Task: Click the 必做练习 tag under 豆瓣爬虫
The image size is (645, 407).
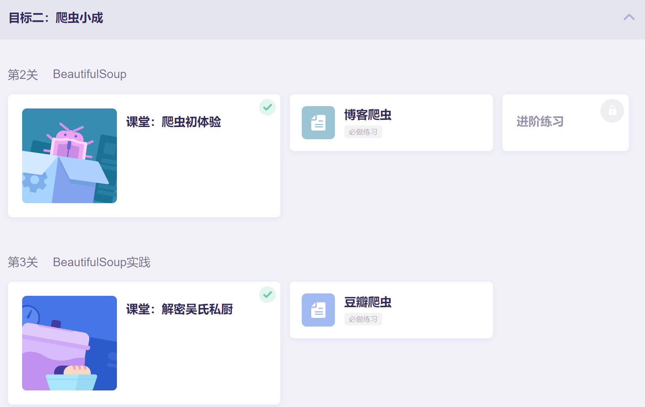Action: tap(363, 319)
